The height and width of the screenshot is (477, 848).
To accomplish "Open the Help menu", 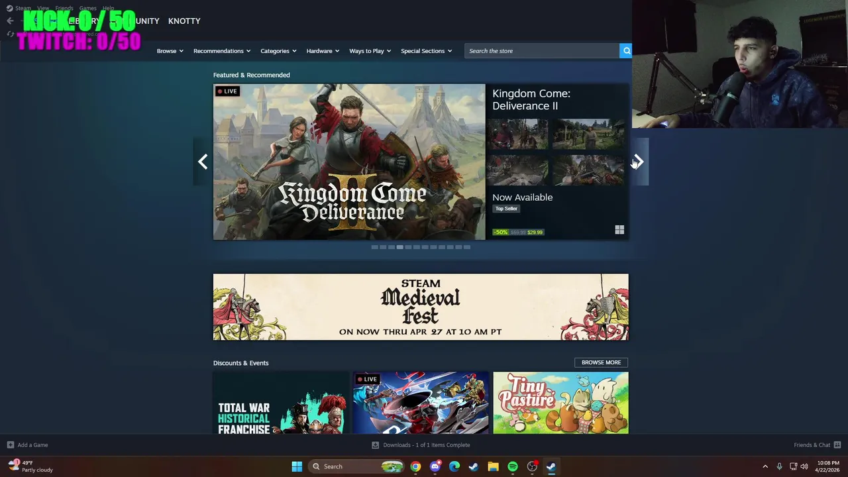I will 108,8.
